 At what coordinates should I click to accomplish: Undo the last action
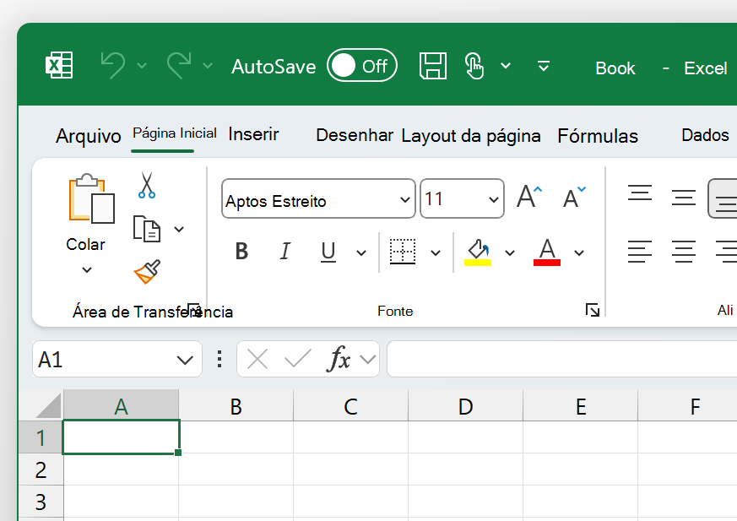click(113, 65)
